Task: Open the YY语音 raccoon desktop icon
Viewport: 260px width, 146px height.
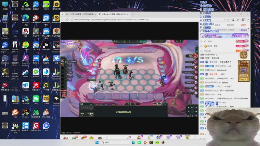Action: (46, 100)
